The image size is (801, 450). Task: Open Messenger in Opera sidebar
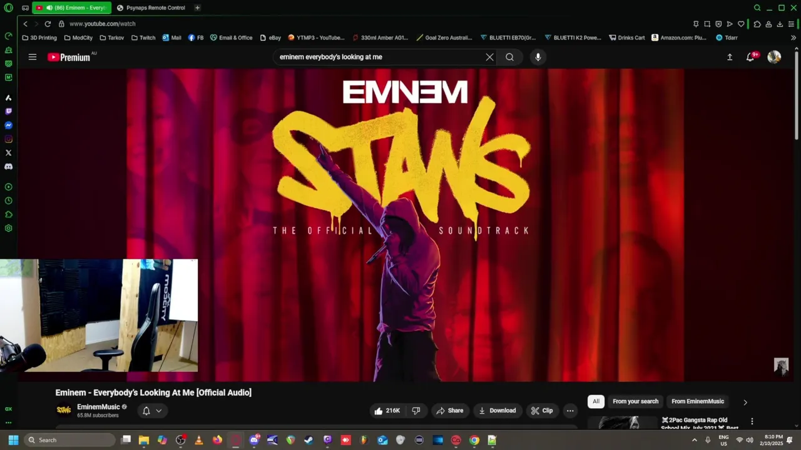coord(8,126)
